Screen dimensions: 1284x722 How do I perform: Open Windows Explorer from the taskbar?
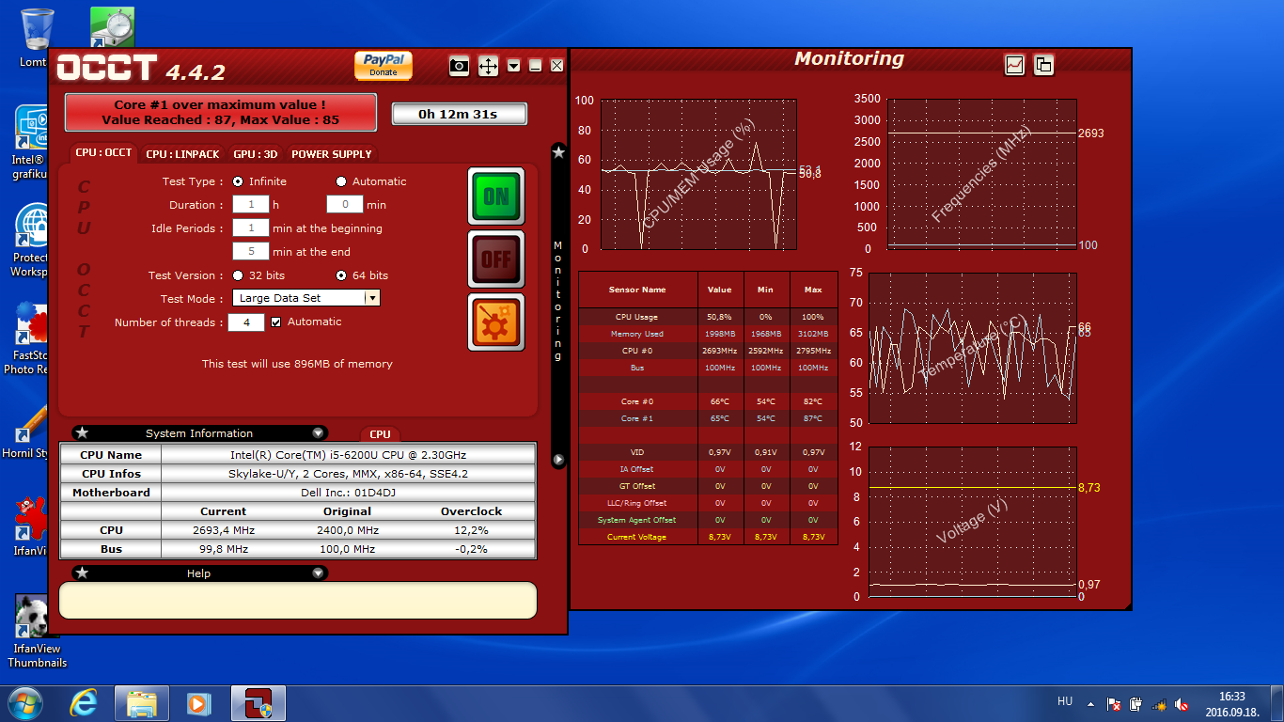click(x=142, y=703)
